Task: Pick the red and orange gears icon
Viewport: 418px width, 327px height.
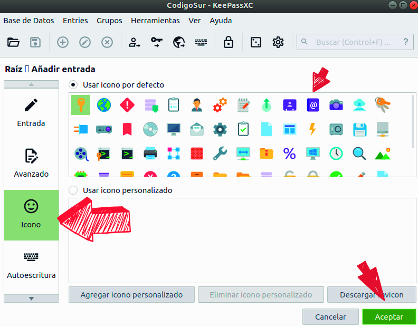Action: tap(220, 105)
